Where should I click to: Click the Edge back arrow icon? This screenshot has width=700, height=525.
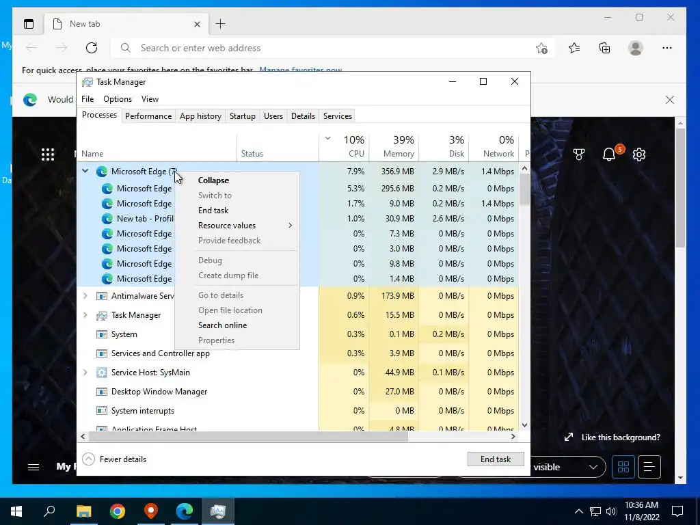(31, 48)
